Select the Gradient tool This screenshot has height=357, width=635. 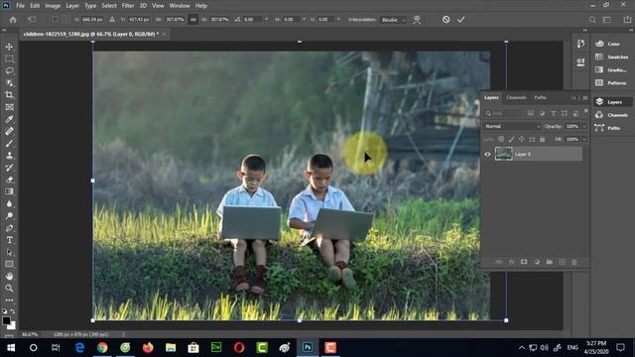point(9,191)
